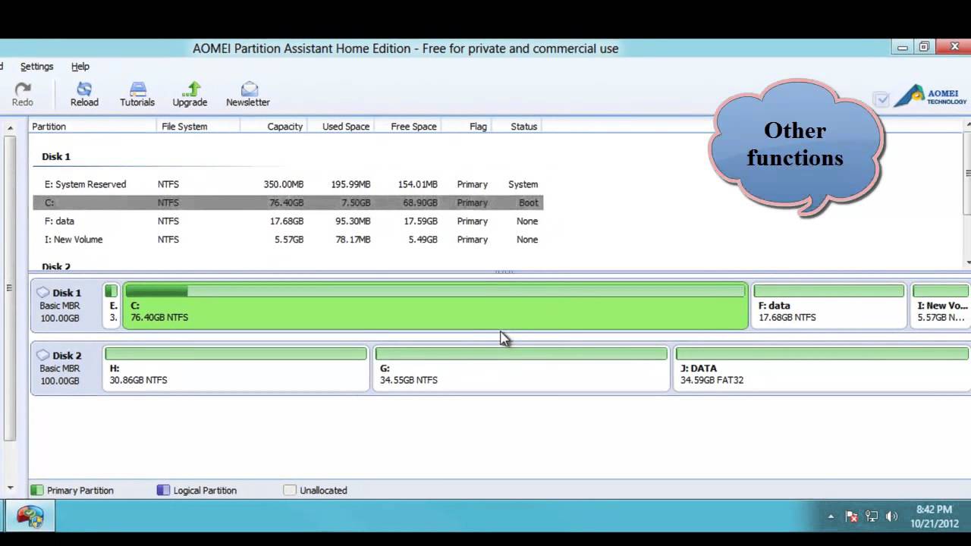
Task: Click the C: 76.40GB NTFS partition block
Action: (x=435, y=306)
